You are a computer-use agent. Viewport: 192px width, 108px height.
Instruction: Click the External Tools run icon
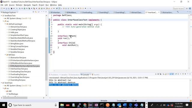point(34,8)
